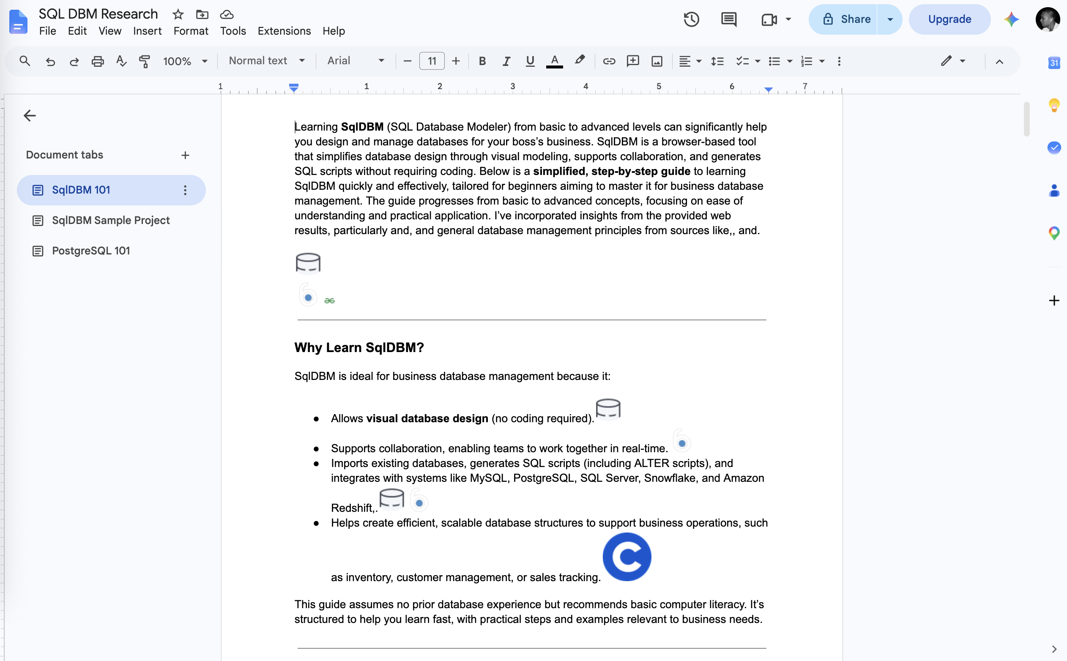Insert a link from the toolbar

pos(609,61)
